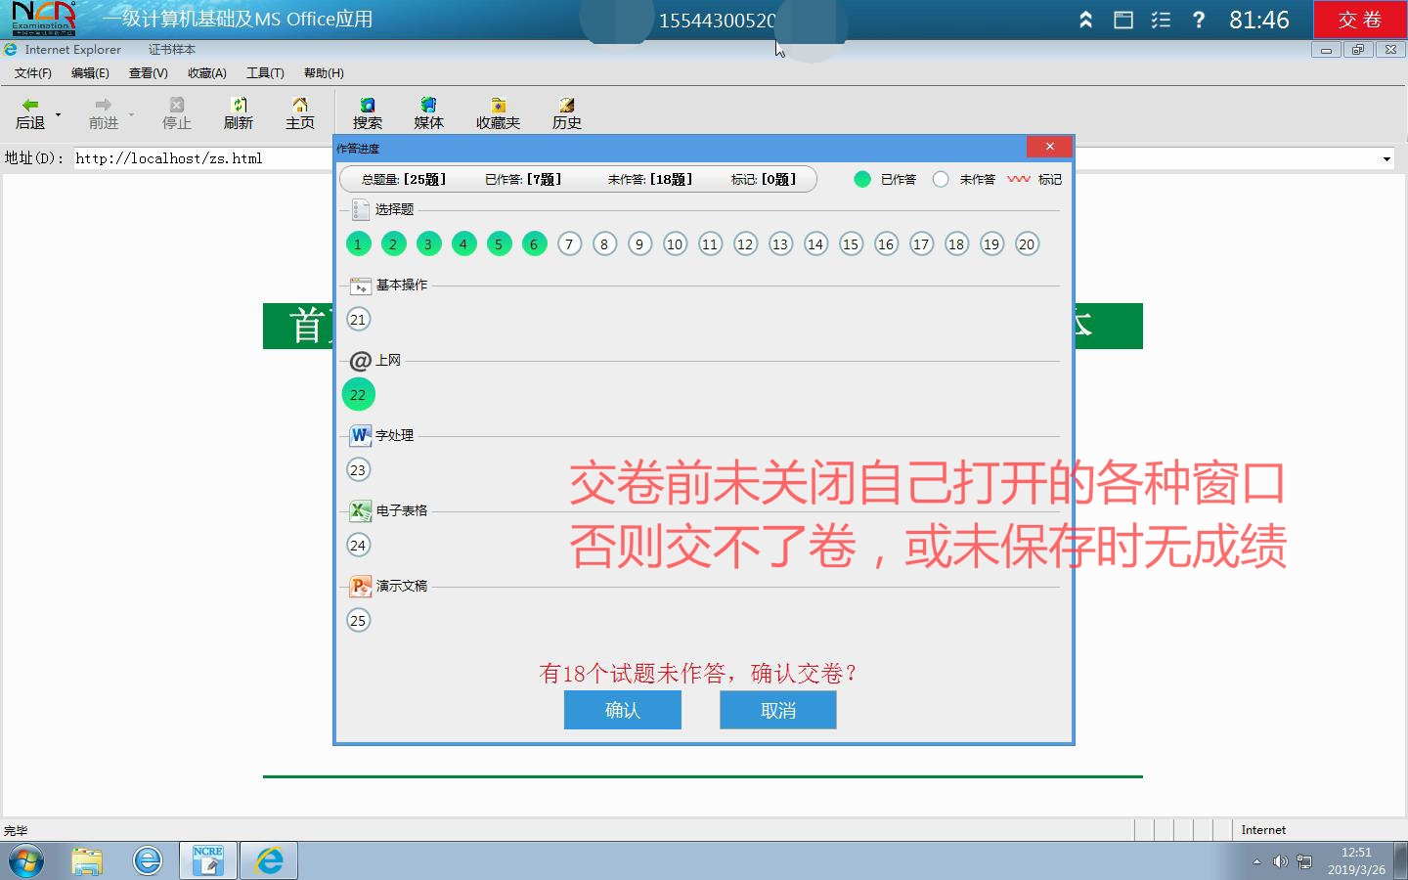Open the Media (媒体) toolbar icon
Image resolution: width=1408 pixels, height=880 pixels.
(428, 105)
